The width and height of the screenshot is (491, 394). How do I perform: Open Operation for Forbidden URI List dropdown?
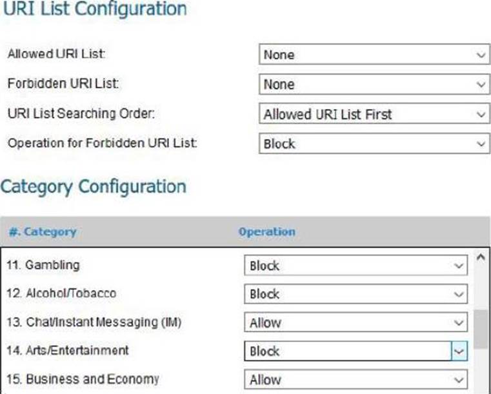(373, 144)
